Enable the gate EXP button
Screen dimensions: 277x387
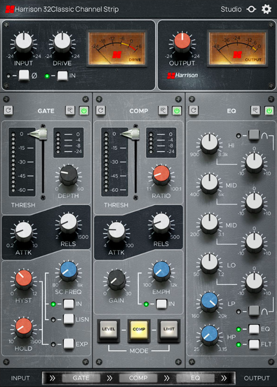pos(69,344)
